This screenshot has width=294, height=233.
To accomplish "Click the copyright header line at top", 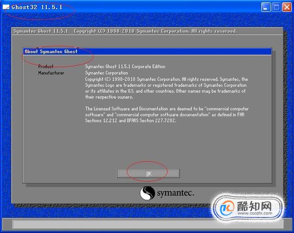I will [x=125, y=31].
